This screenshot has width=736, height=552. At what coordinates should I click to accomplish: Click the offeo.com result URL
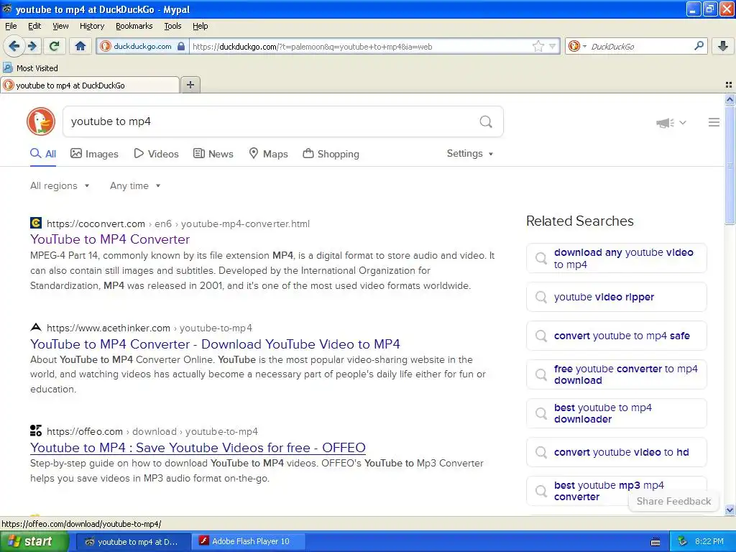[152, 431]
